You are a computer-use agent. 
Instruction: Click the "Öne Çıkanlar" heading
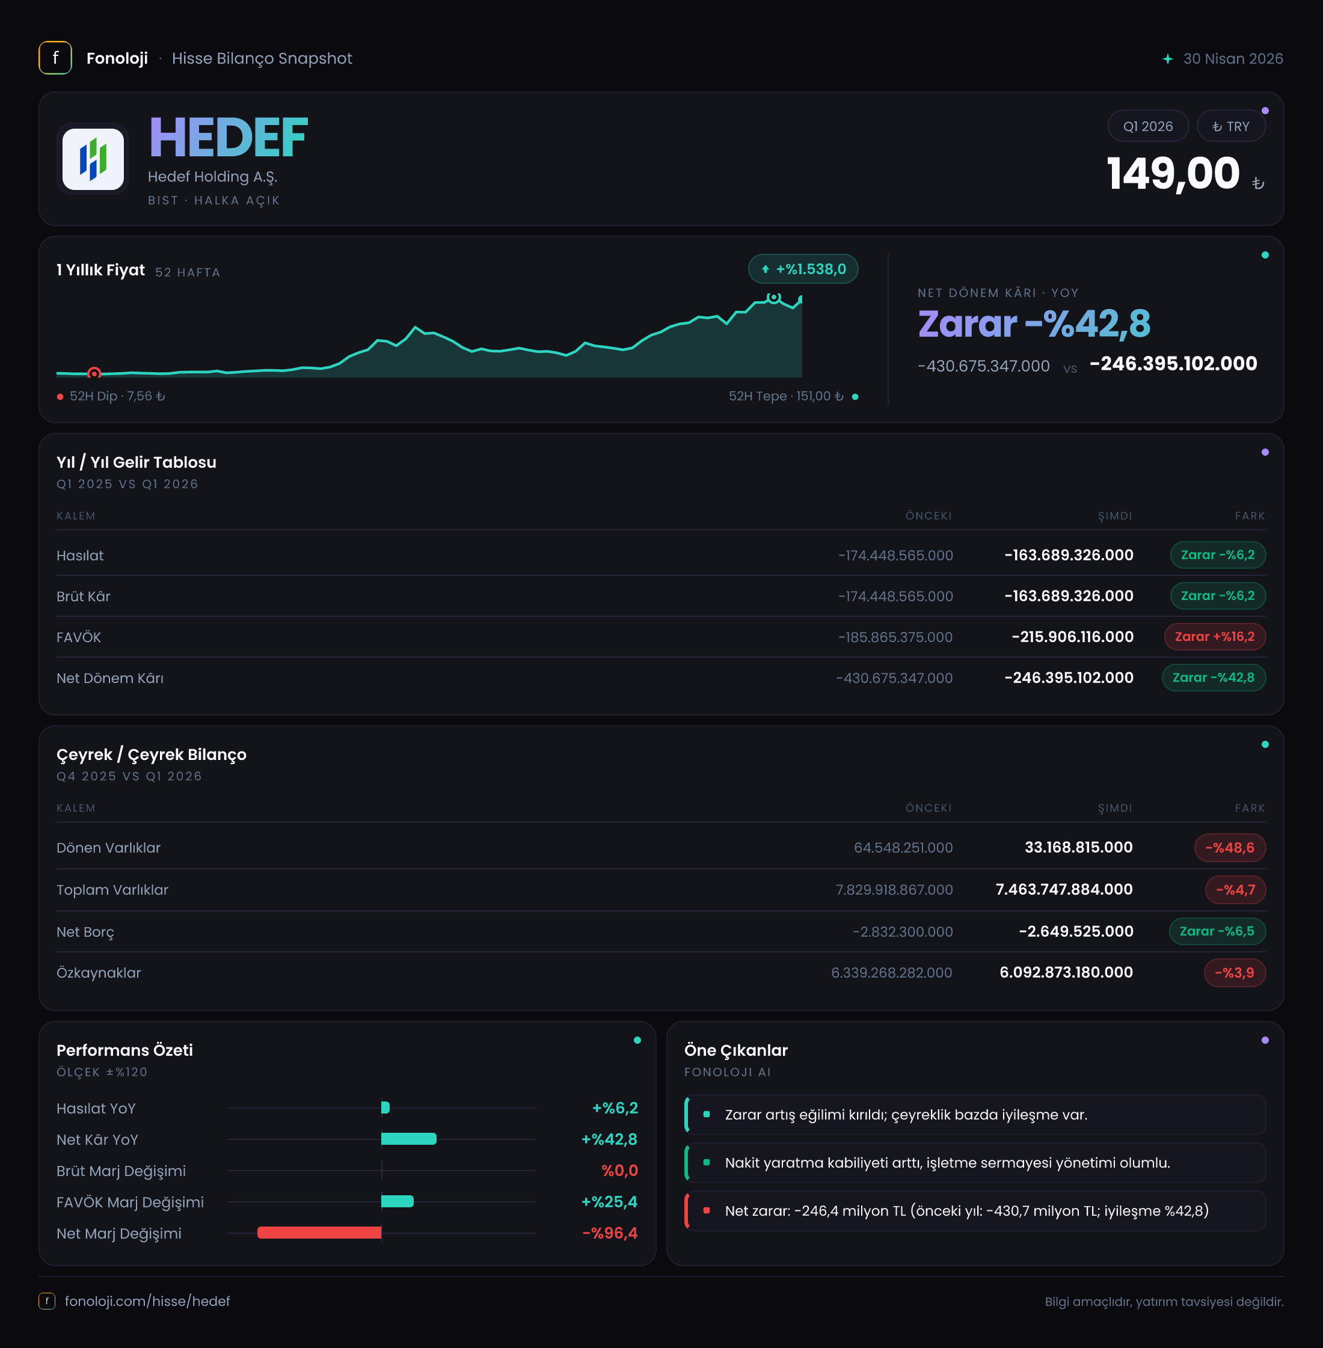pos(736,1050)
